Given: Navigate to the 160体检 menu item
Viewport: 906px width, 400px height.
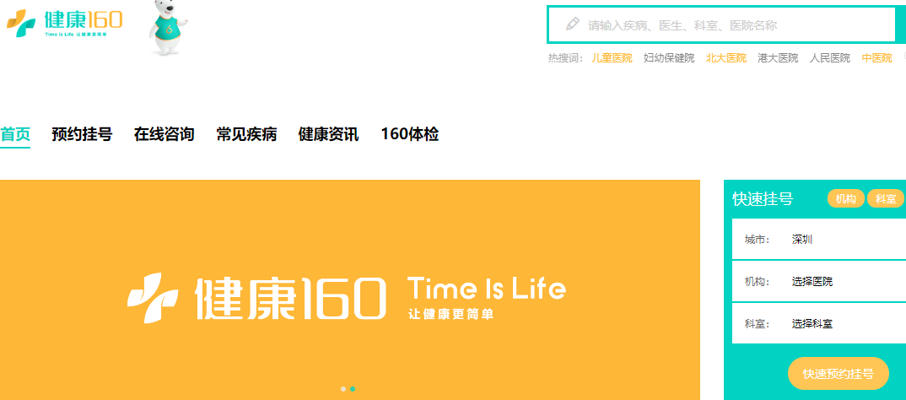Looking at the screenshot, I should click(409, 134).
